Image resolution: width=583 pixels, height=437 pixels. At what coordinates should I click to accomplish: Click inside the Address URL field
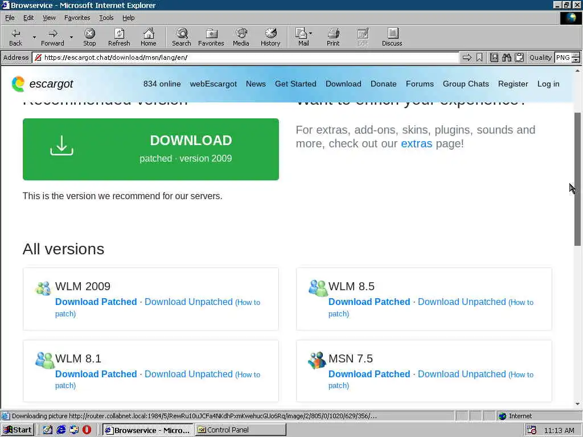[245, 57]
